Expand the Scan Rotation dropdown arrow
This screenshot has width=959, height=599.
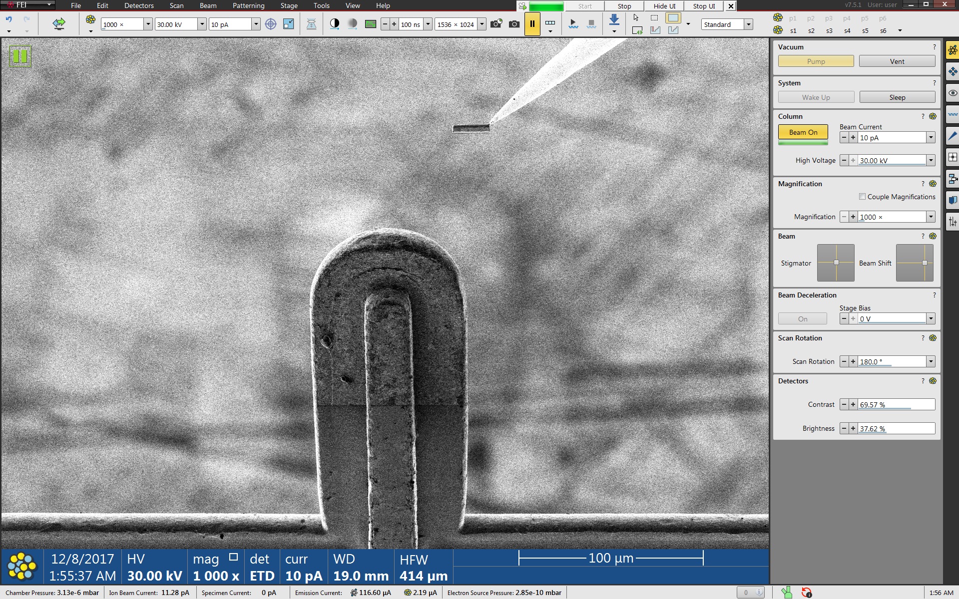(931, 361)
